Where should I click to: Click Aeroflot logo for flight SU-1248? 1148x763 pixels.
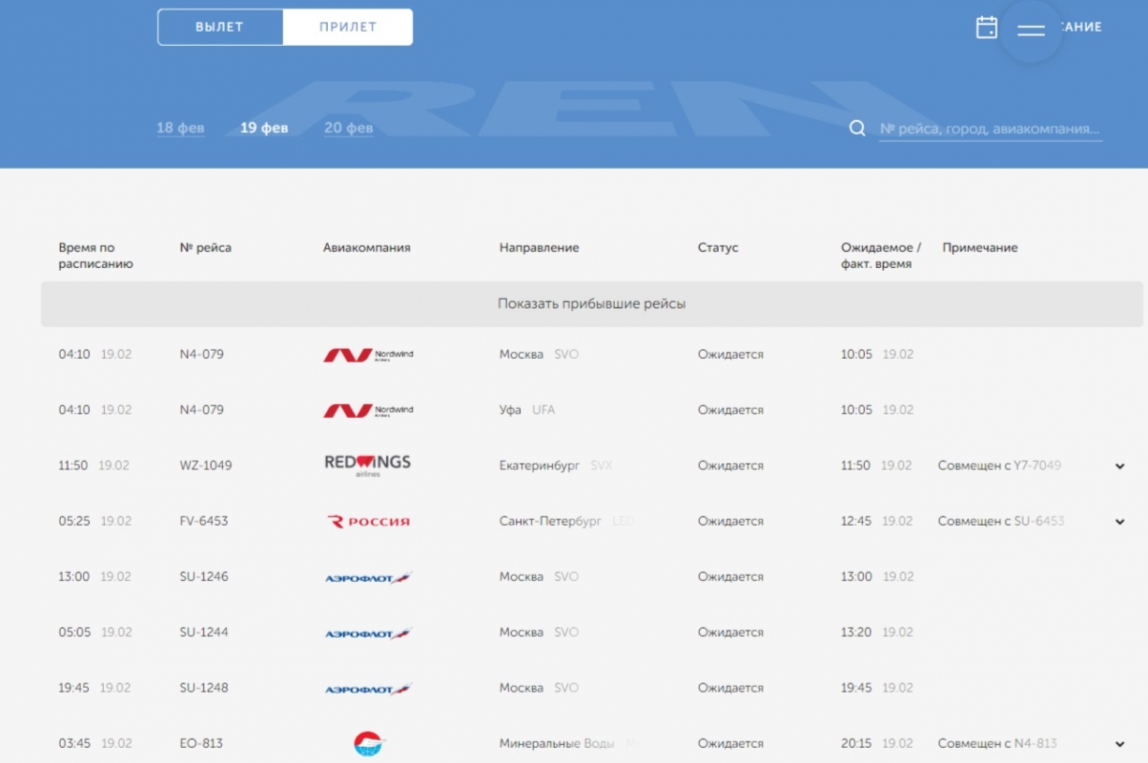[368, 689]
